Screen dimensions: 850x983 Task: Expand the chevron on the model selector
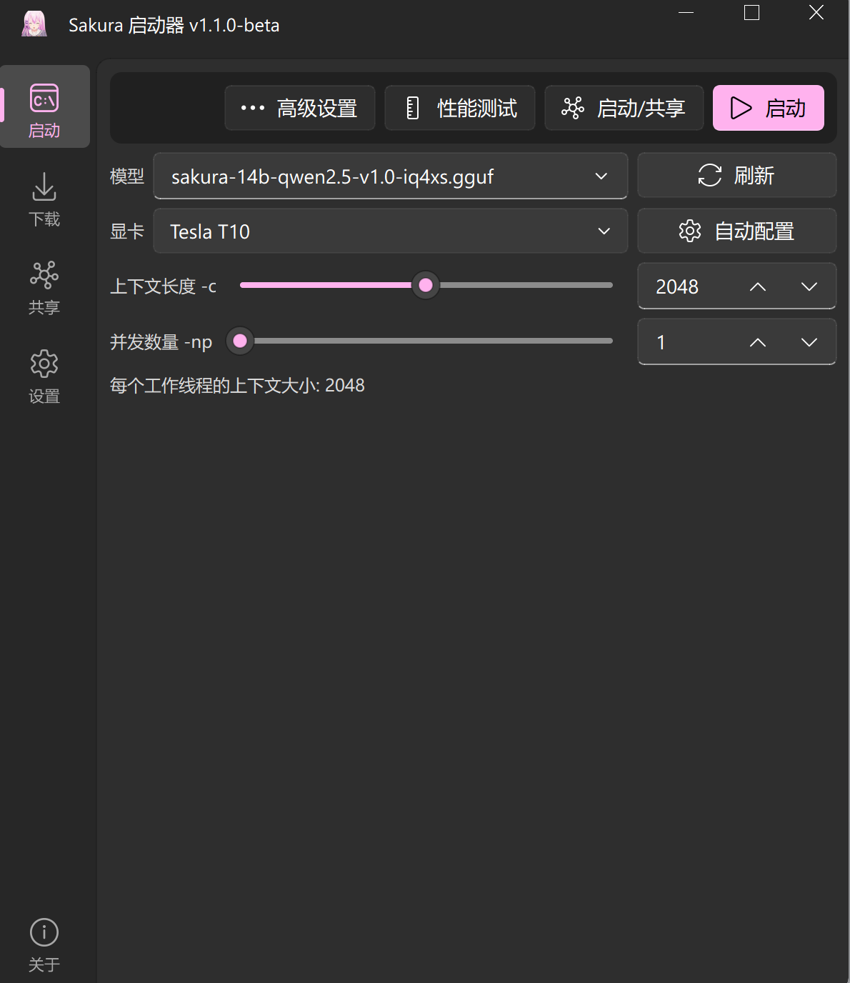pos(601,176)
